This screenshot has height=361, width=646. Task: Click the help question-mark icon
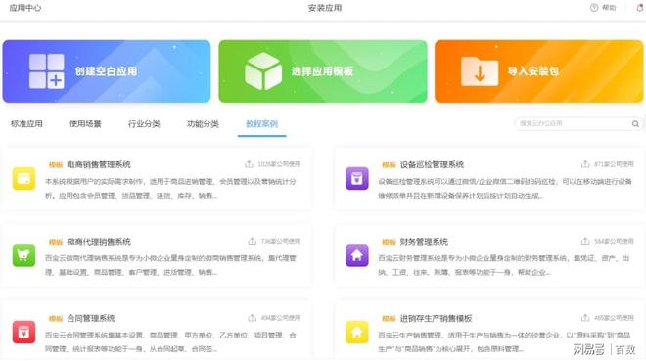[x=594, y=8]
